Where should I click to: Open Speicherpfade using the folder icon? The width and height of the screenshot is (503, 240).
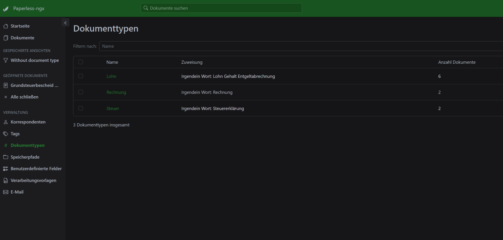point(5,157)
